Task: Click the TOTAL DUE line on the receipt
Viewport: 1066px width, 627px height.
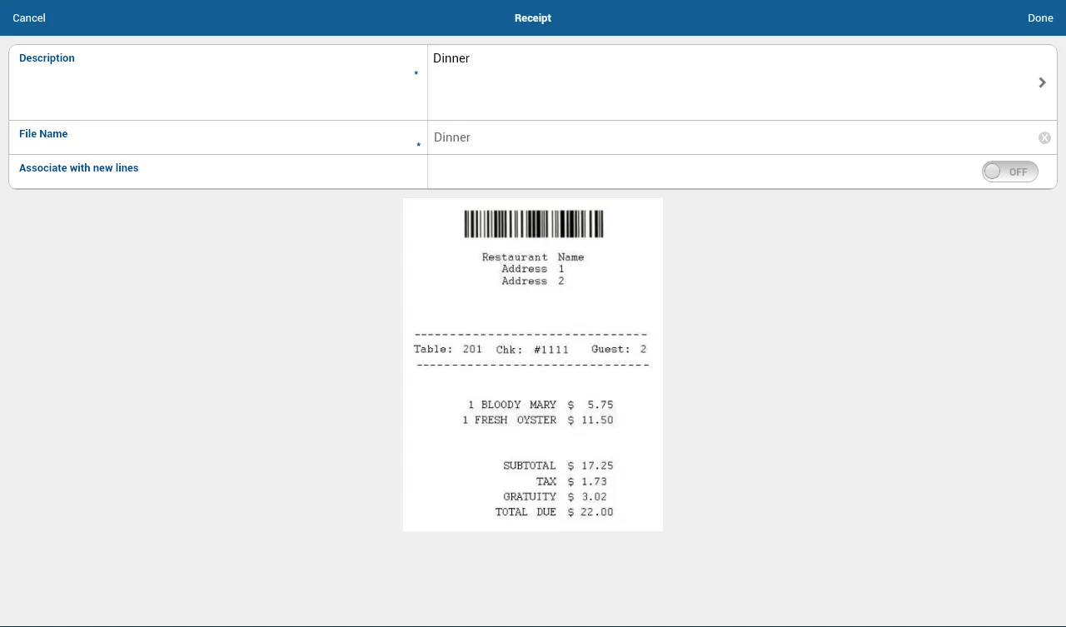Action: point(554,512)
